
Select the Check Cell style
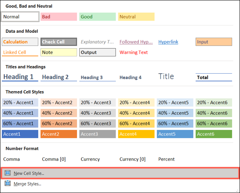59,42
